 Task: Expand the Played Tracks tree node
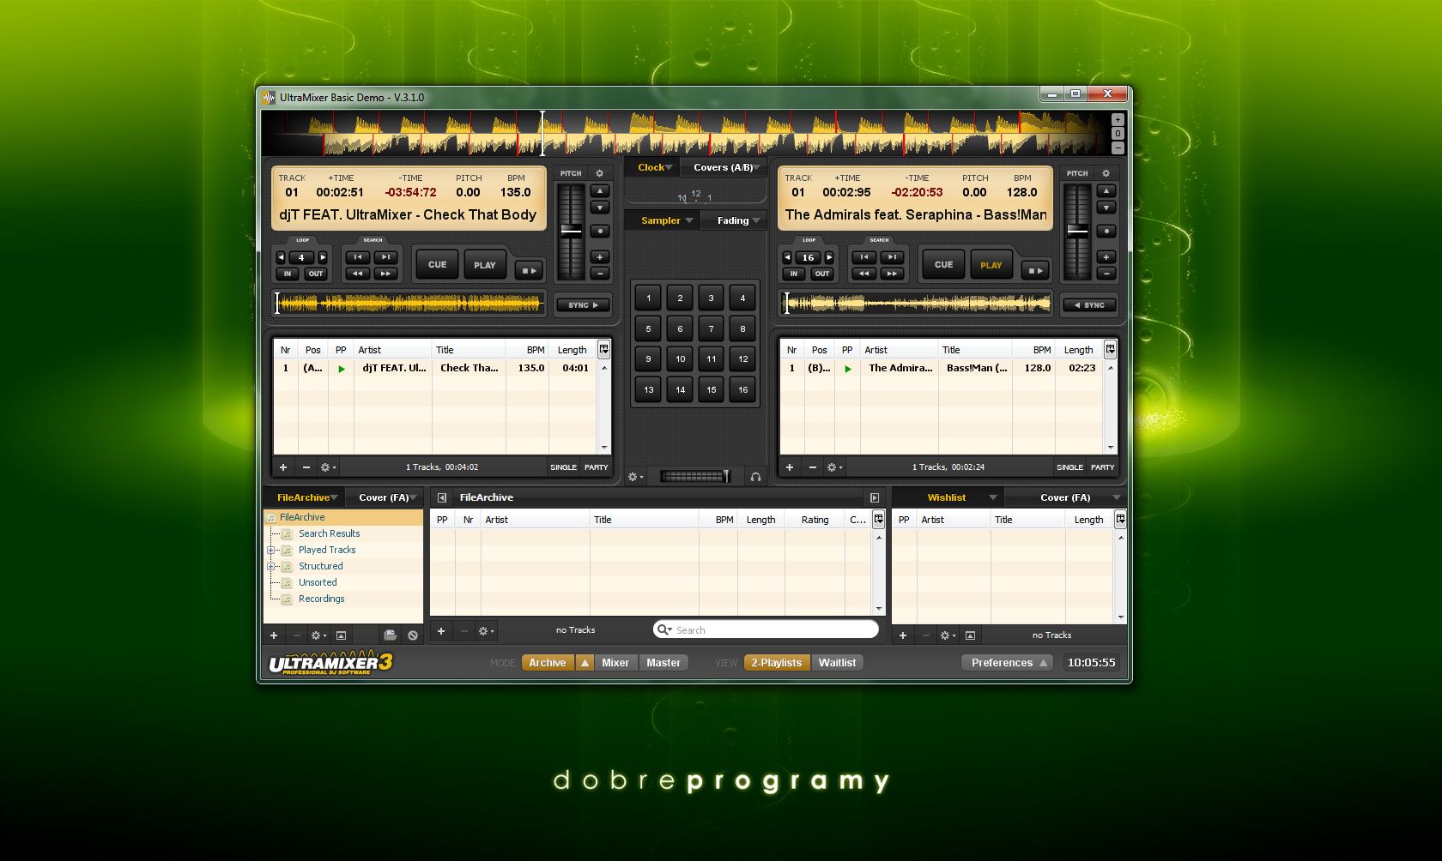(x=271, y=550)
